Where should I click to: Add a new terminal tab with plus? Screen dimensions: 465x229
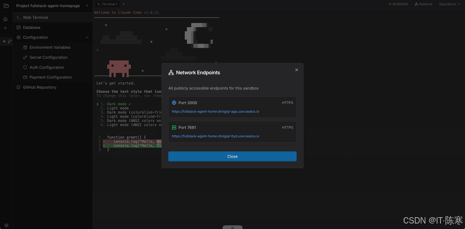(124, 4)
